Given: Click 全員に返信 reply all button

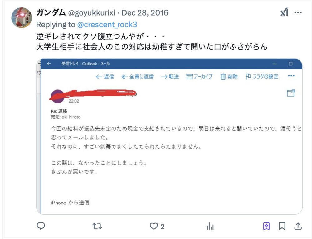Looking at the screenshot, I should (x=137, y=76).
